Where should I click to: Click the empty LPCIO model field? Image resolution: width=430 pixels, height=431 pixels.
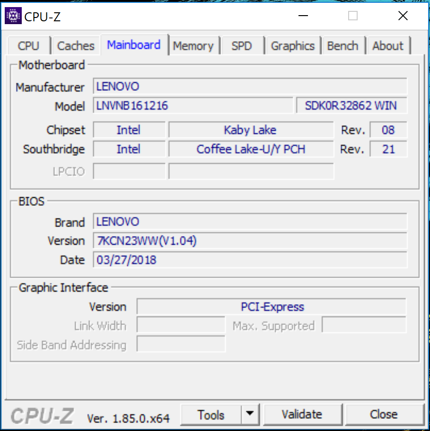click(251, 171)
